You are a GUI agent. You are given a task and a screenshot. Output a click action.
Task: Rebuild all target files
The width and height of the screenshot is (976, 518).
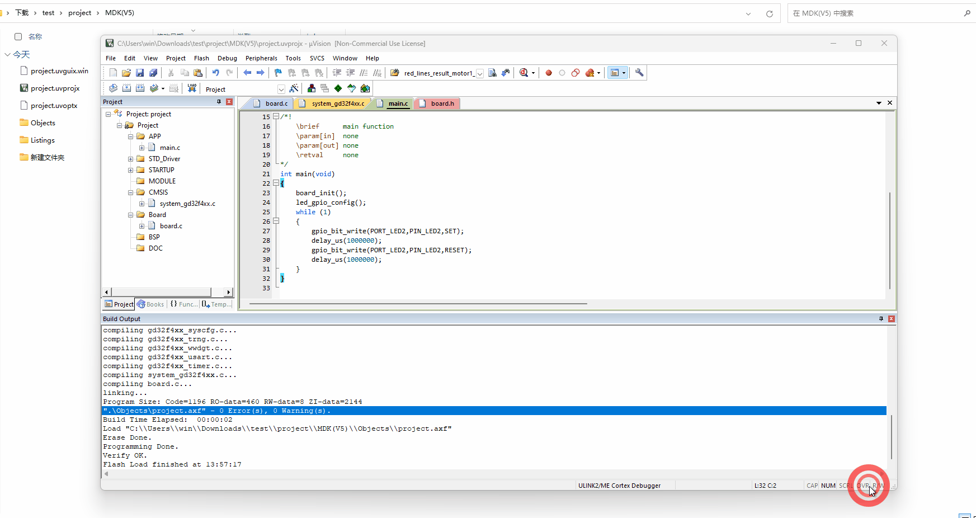pos(140,88)
